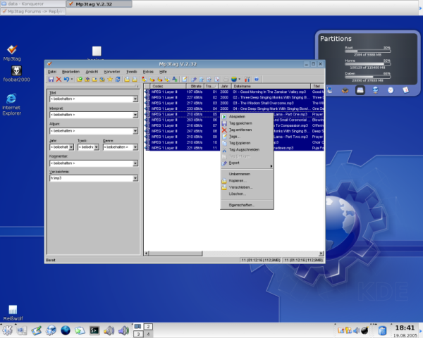Choose Abspielen from the context menu
The height and width of the screenshot is (338, 423).
tap(247, 117)
